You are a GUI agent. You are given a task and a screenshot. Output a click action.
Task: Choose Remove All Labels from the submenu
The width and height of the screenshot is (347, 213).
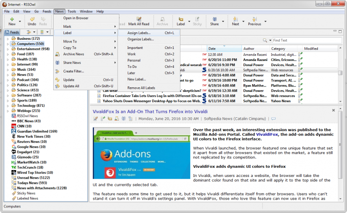click(x=149, y=88)
